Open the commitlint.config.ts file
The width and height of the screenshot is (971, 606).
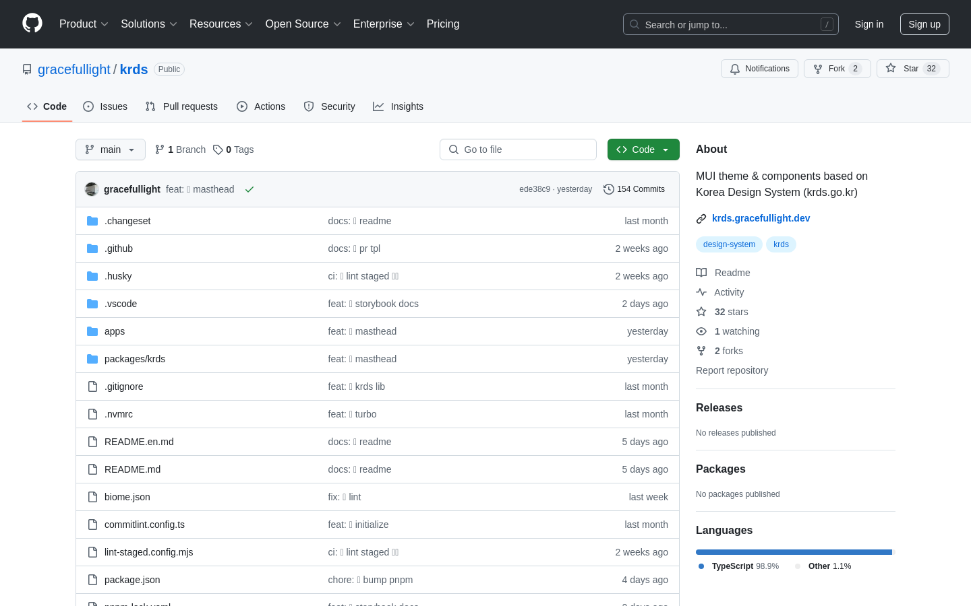coord(144,525)
